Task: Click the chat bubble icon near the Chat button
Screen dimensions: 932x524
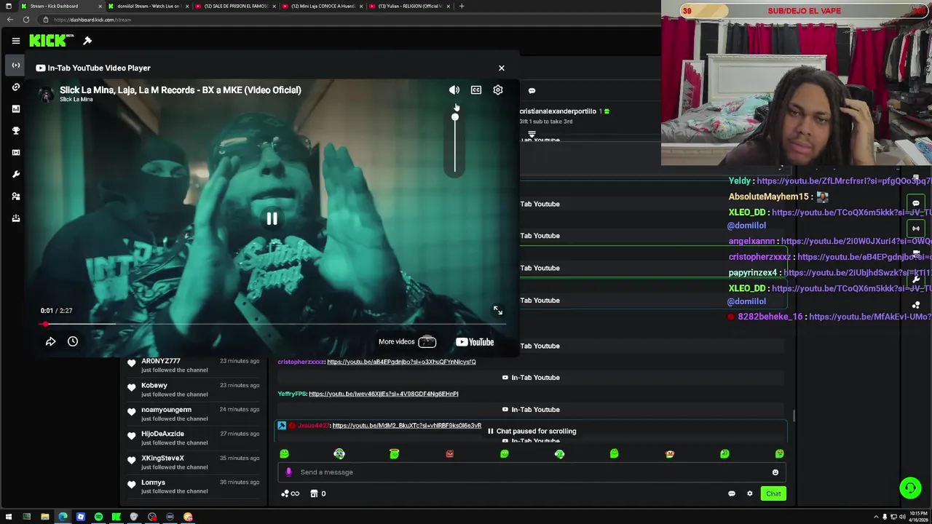Action: 732,493
